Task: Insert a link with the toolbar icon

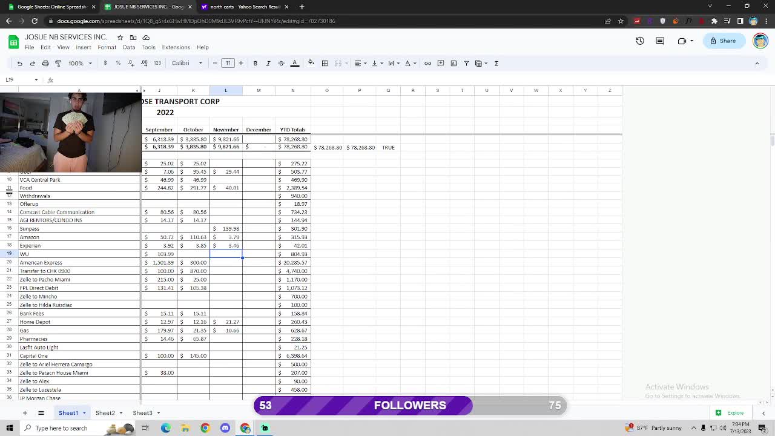Action: tap(427, 63)
